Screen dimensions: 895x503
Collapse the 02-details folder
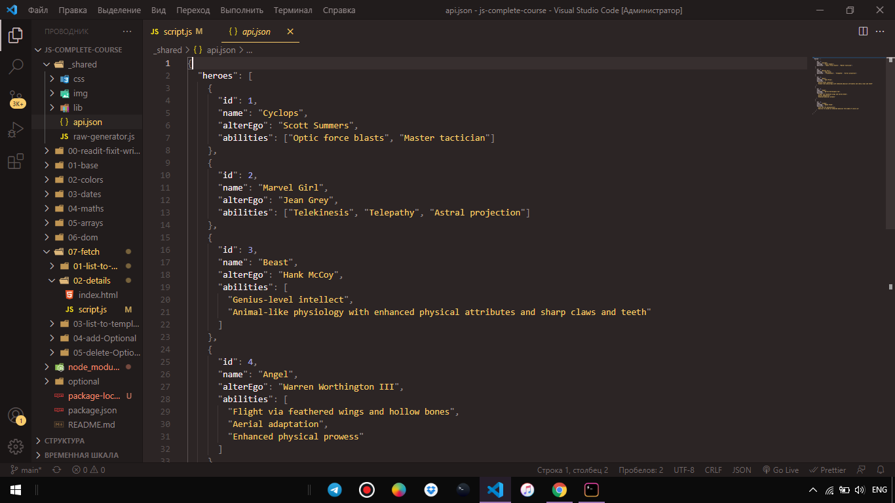pyautogui.click(x=92, y=280)
